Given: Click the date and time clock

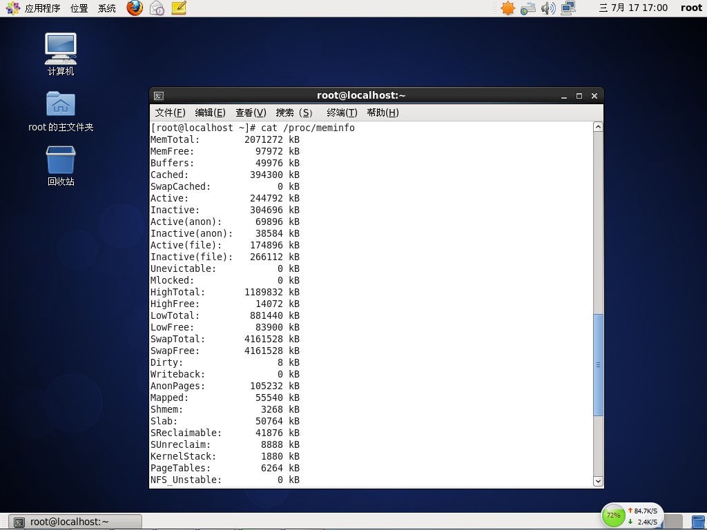Looking at the screenshot, I should coord(633,8).
